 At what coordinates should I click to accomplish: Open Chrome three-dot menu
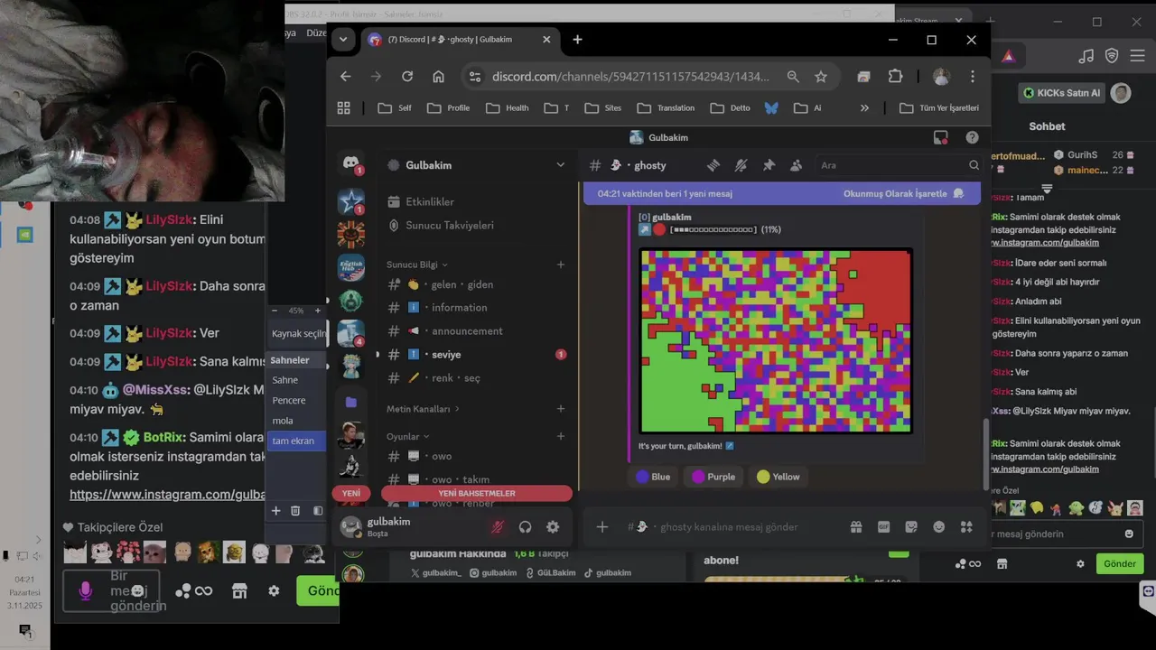pos(972,77)
